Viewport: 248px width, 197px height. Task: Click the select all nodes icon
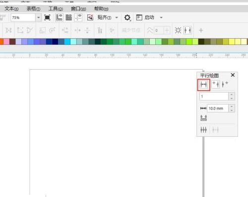tap(178, 30)
